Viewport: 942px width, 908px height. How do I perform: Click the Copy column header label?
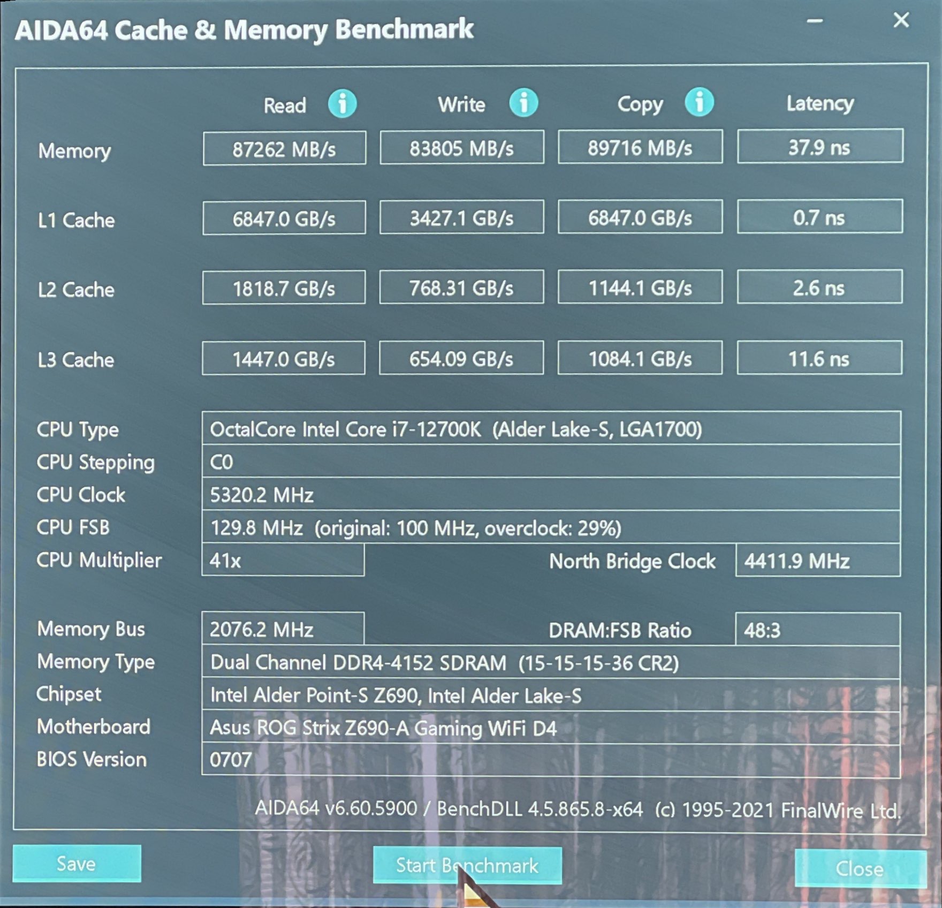[640, 104]
